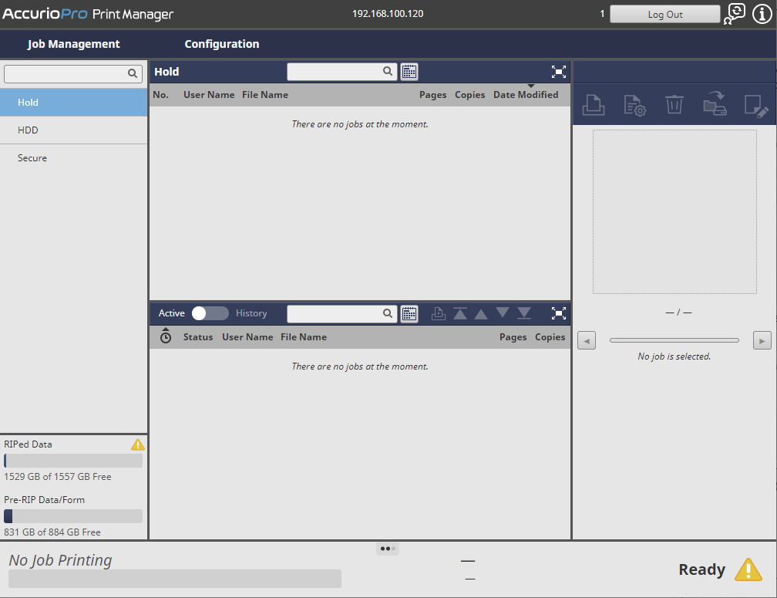This screenshot has width=777, height=598.
Task: Click the preview page slider
Action: pyautogui.click(x=674, y=340)
